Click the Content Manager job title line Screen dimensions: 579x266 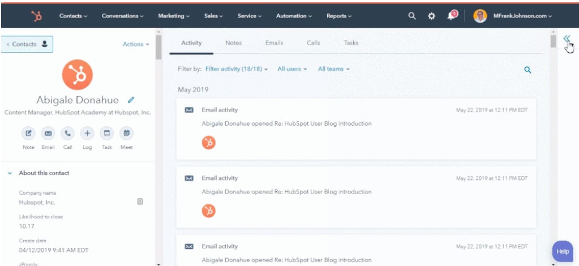pyautogui.click(x=78, y=113)
